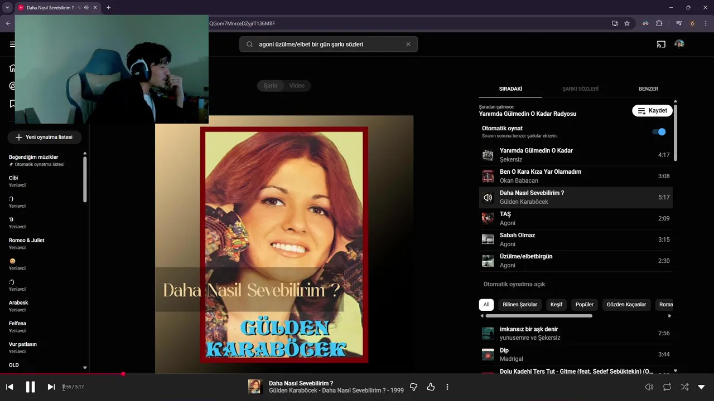Select the Bilinen Şarkılar filter chip
The image size is (714, 401).
click(520, 305)
